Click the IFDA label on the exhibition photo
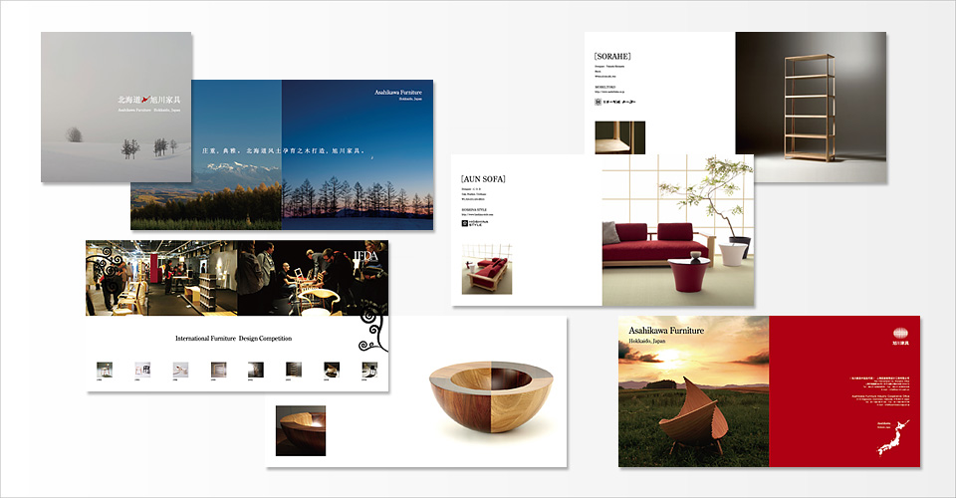Viewport: 956px width, 498px height. point(365,256)
